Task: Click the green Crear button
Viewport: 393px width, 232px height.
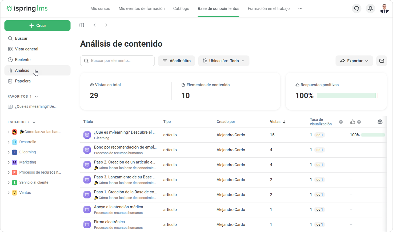Action: (x=37, y=26)
